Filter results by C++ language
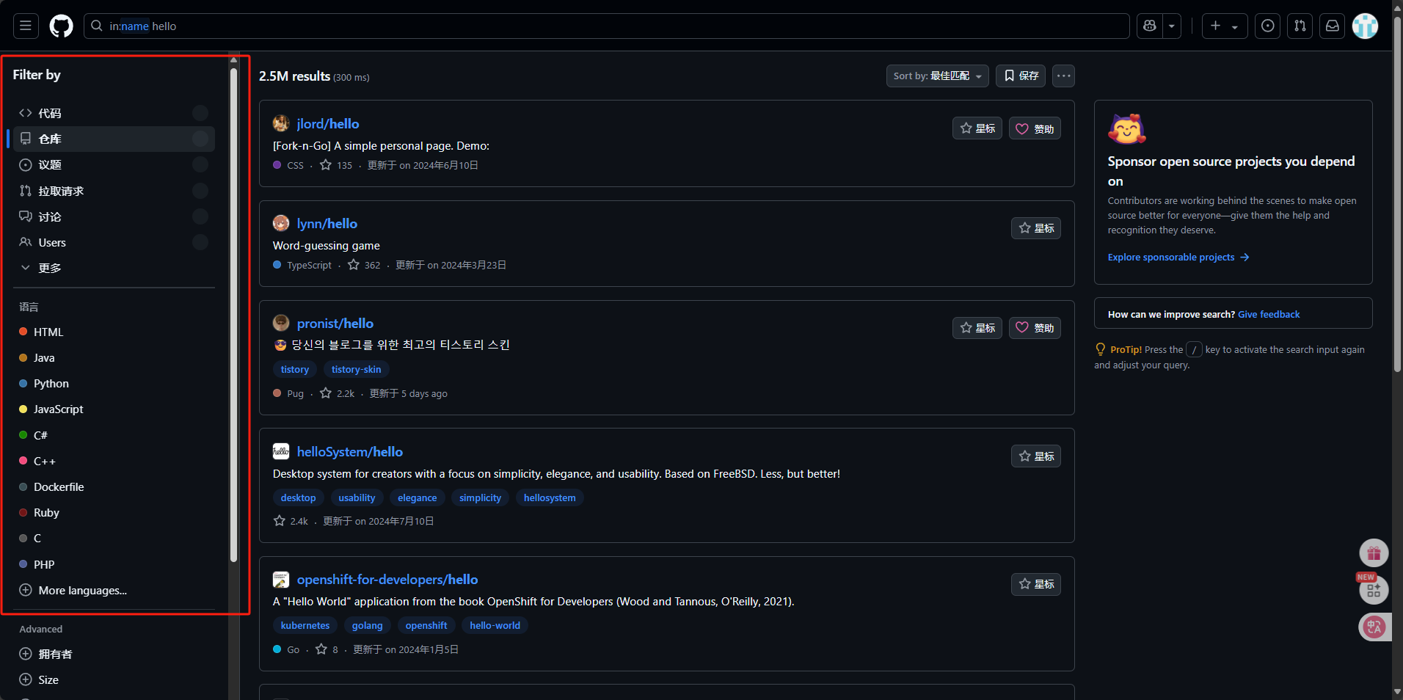Image resolution: width=1403 pixels, height=700 pixels. pyautogui.click(x=114, y=461)
